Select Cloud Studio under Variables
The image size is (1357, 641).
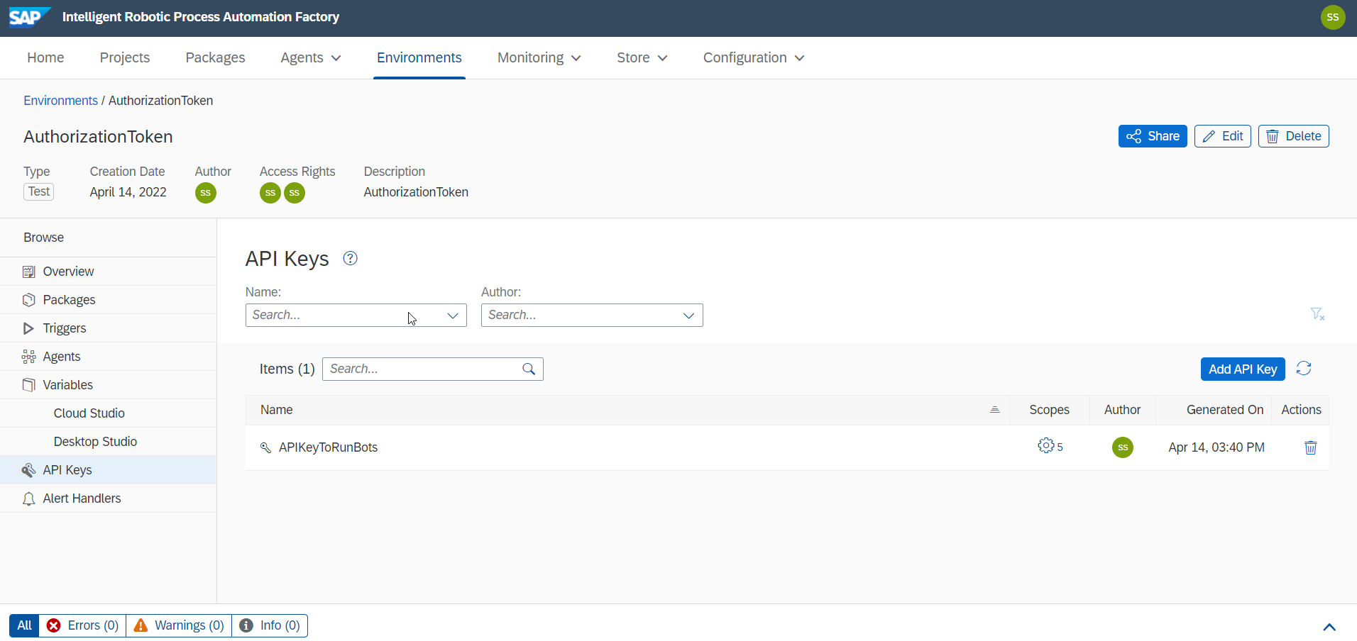(108, 413)
